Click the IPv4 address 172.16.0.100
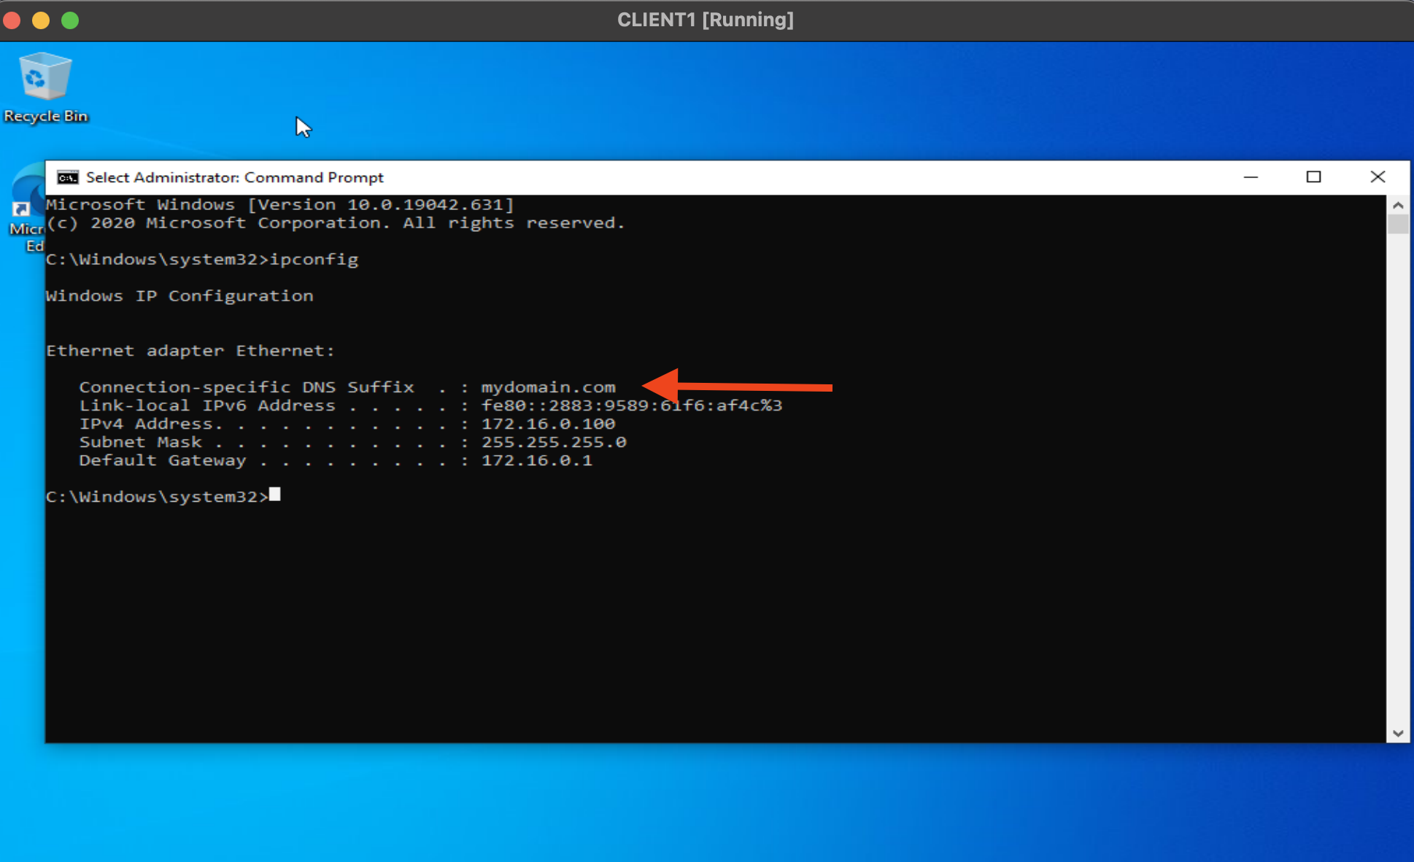 [548, 424]
